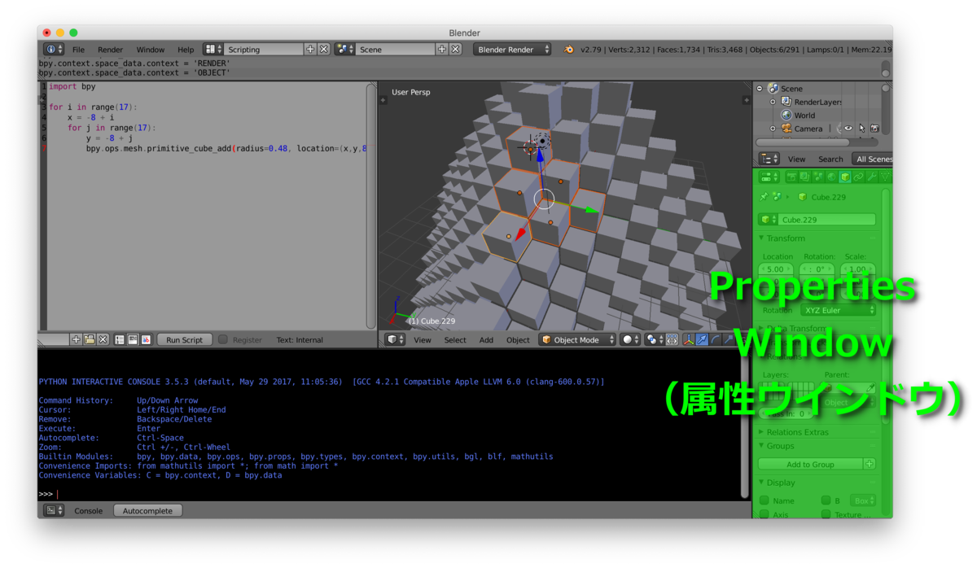Viewport: 977px width, 568px height.
Task: Browse scenes icon beside Scene field
Action: tap(344, 50)
